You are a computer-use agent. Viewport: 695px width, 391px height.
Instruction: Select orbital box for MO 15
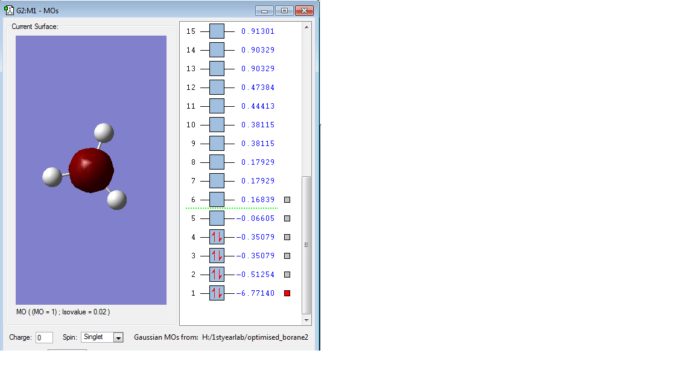[217, 31]
